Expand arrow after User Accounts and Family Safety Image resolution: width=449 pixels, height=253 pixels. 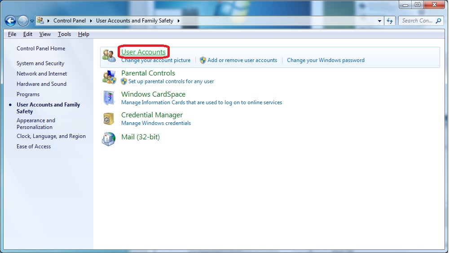(x=179, y=21)
